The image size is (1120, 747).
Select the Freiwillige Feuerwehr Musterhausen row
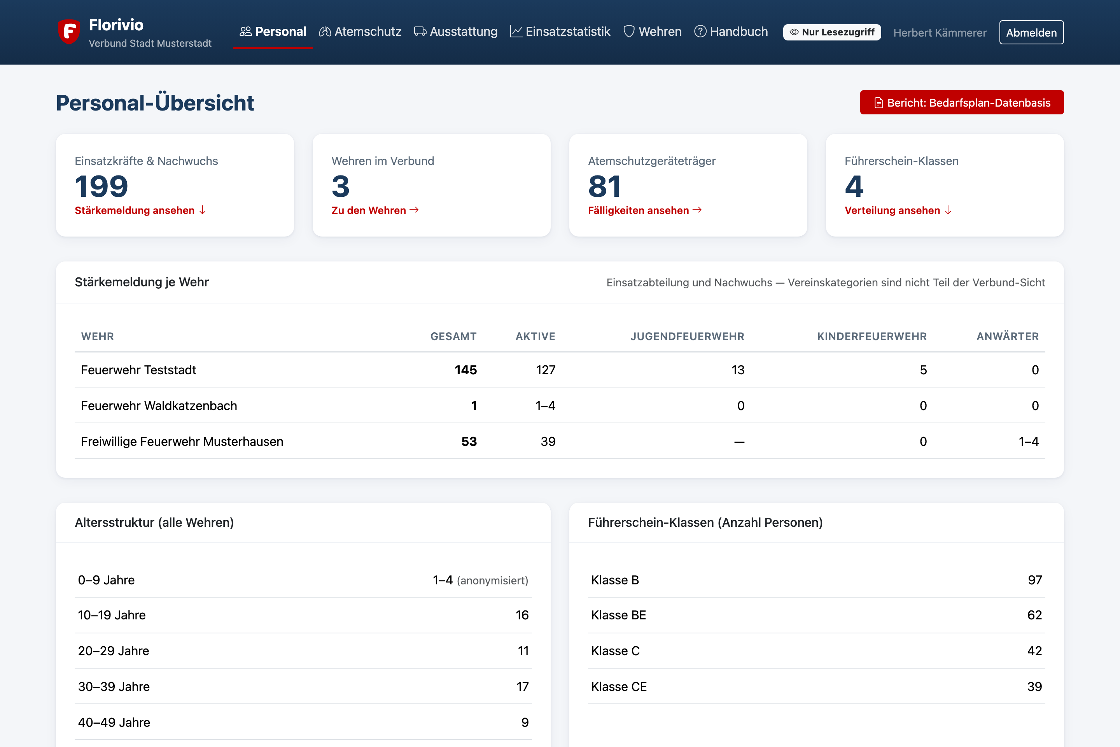click(x=560, y=441)
